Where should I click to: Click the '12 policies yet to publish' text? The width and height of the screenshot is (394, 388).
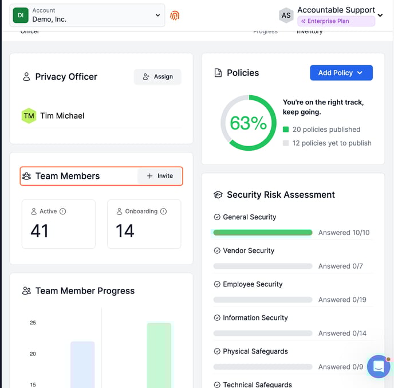click(x=332, y=143)
